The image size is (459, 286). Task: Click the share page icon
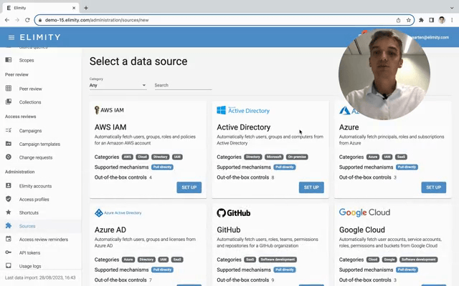pos(398,20)
